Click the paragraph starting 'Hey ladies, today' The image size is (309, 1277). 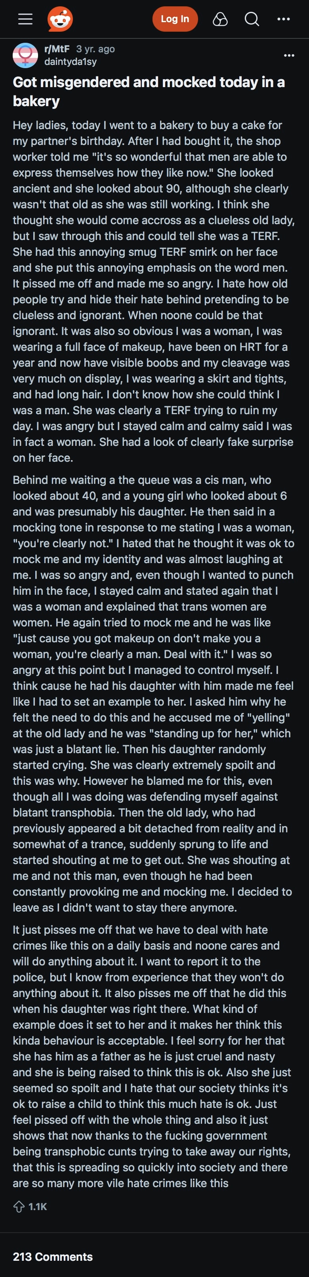[x=154, y=291]
